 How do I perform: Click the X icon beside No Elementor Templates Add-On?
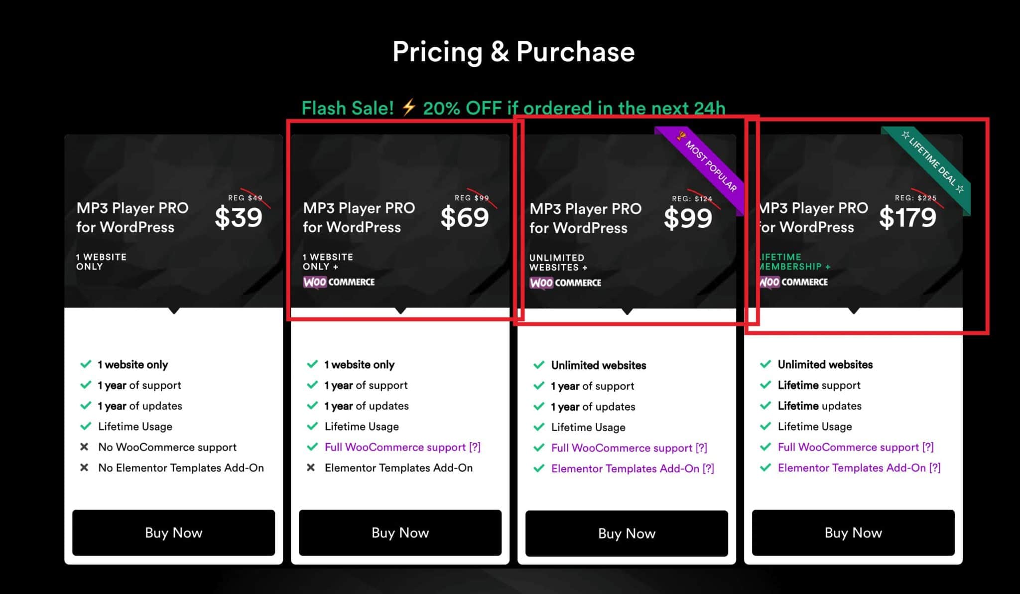click(84, 467)
